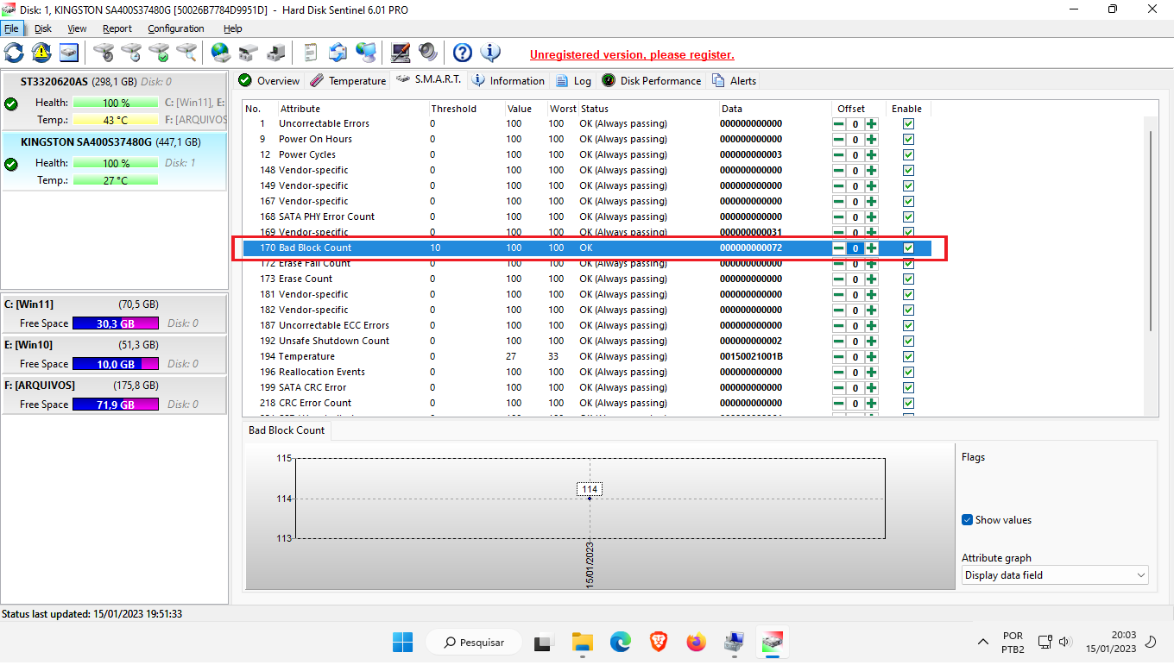
Task: Click green health check icon for KINGSTON disk
Action: [x=11, y=165]
